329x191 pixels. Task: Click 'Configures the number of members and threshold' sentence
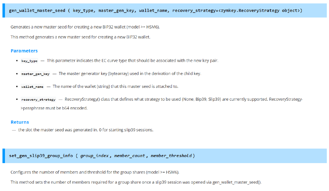95,172
